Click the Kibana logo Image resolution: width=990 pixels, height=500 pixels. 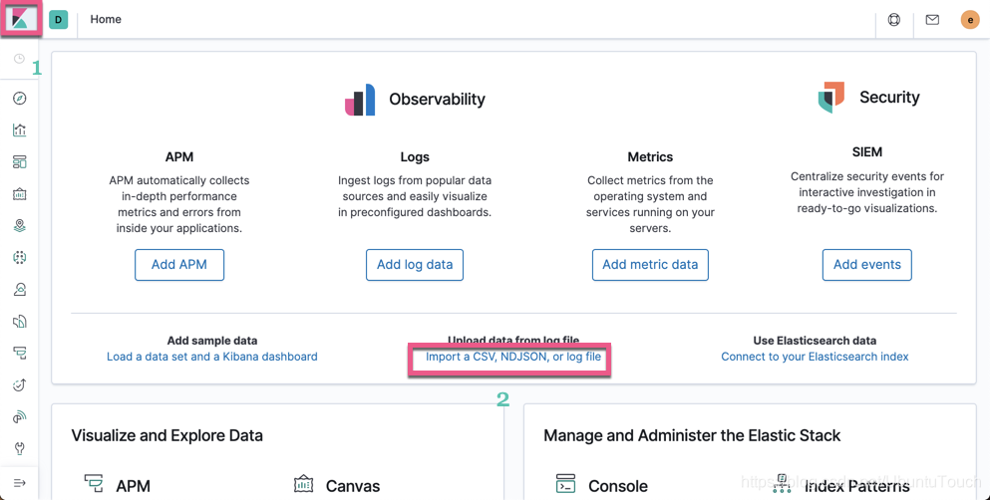tap(20, 19)
